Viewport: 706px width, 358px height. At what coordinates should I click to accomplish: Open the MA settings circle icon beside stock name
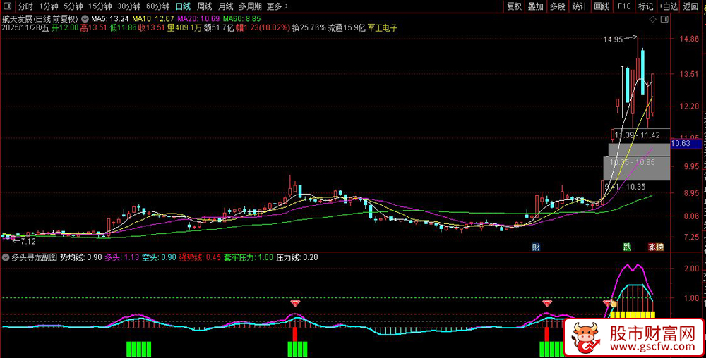coord(86,18)
